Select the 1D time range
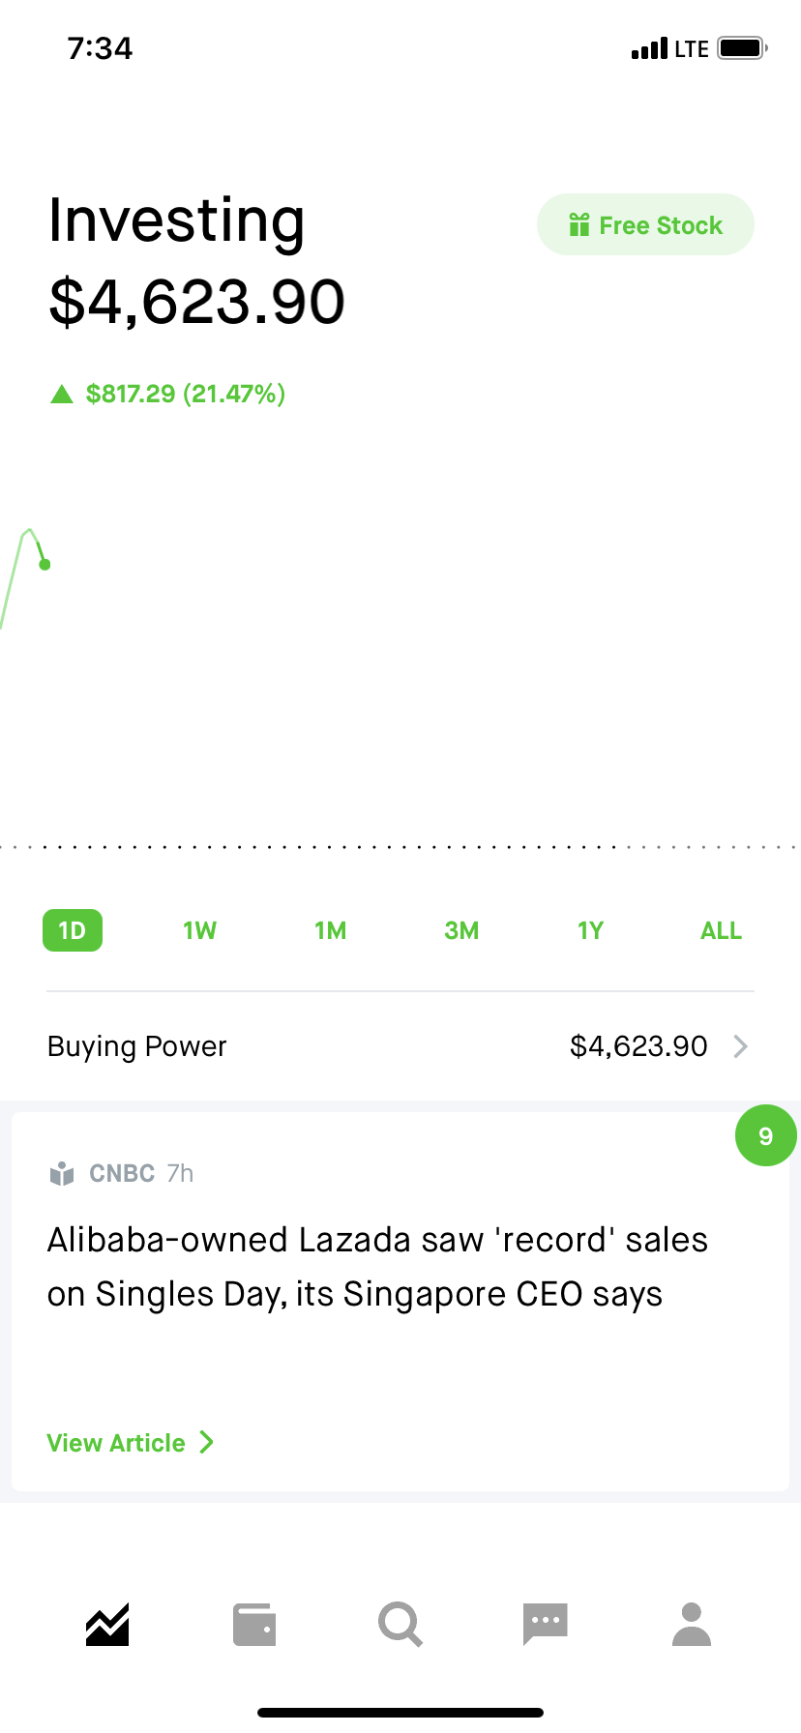This screenshot has height=1733, width=801. pos(73,930)
